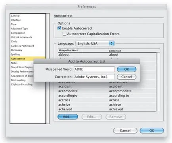Open Display Performance preferences

click(x=22, y=72)
